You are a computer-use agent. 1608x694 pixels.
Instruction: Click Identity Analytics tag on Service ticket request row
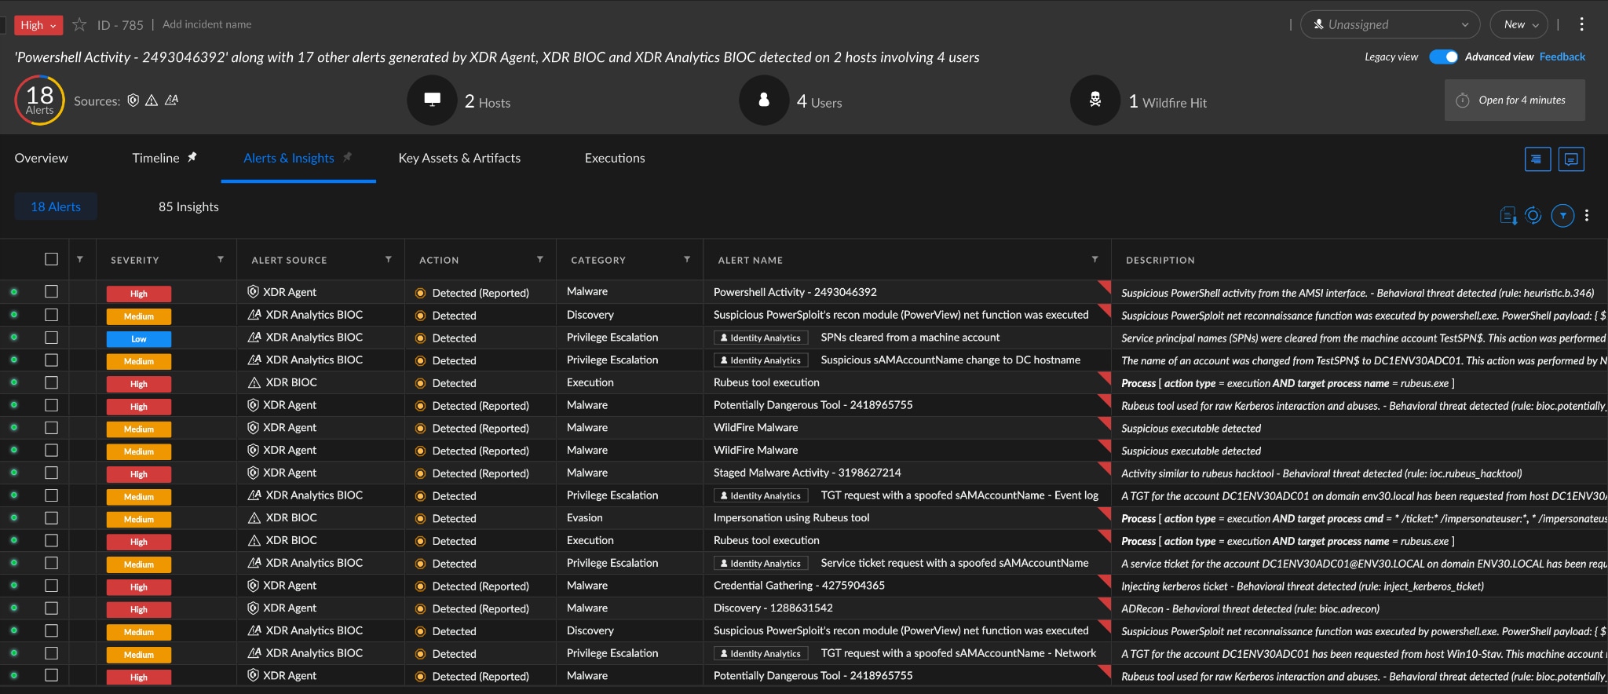(761, 563)
